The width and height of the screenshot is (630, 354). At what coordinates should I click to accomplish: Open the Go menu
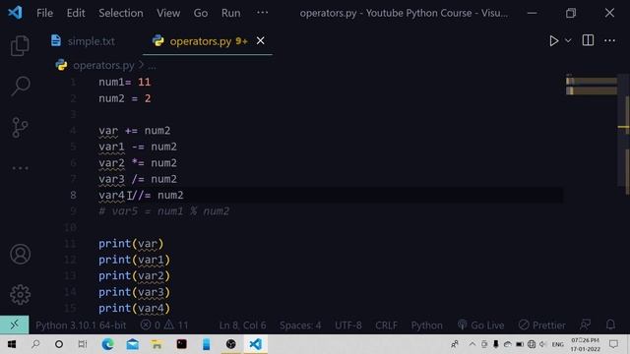pos(201,13)
